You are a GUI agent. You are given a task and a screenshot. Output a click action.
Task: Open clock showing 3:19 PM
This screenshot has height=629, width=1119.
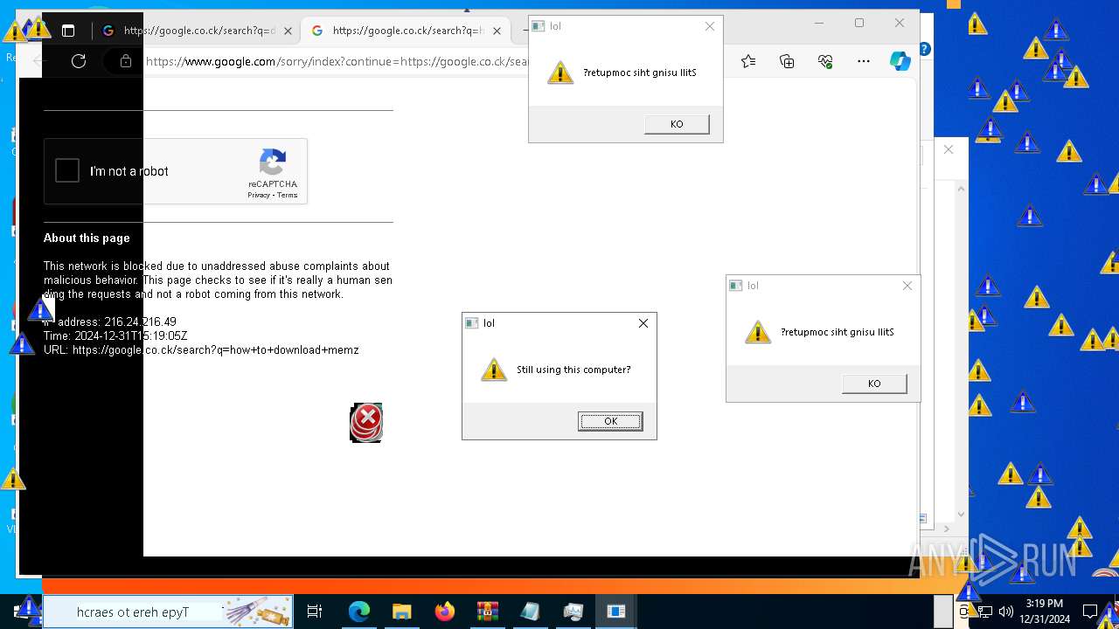(1045, 612)
